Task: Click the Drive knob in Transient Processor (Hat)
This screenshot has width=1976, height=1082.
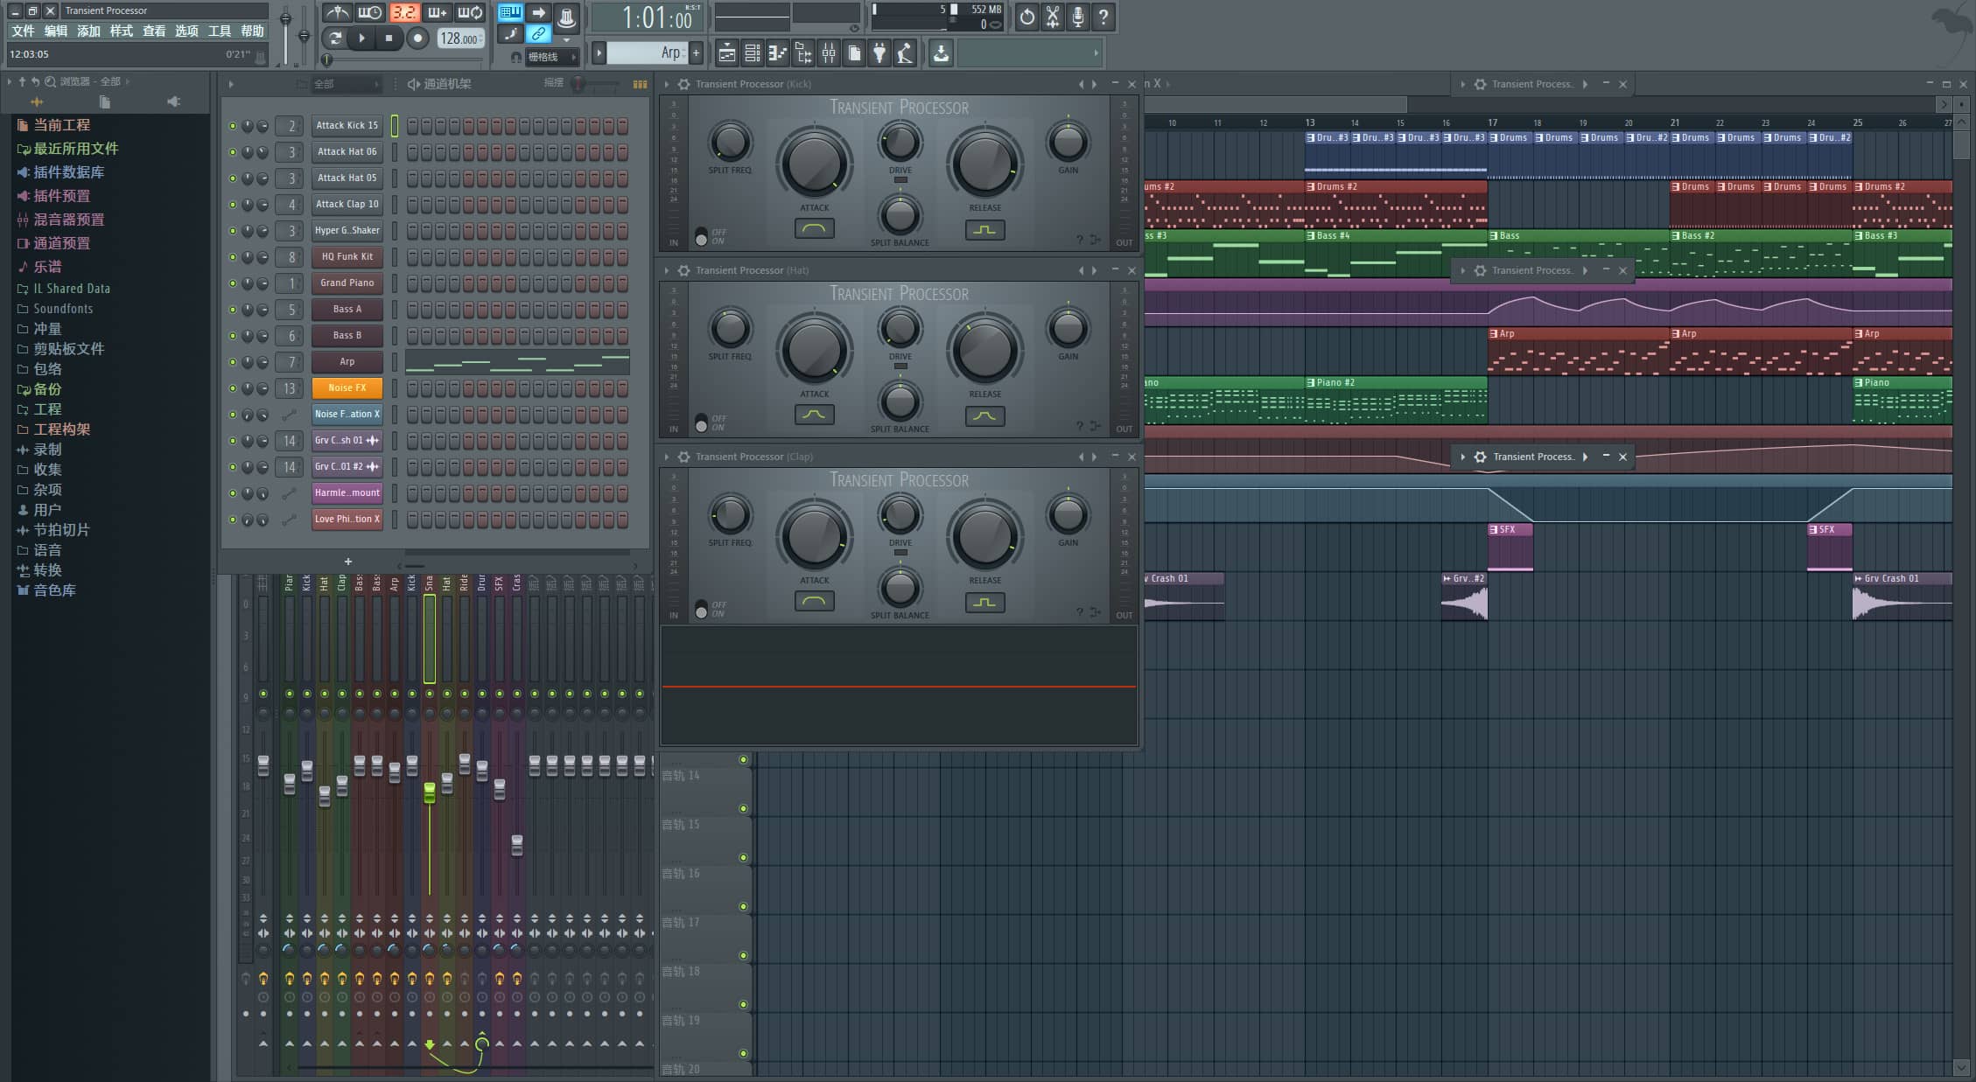Action: 900,329
